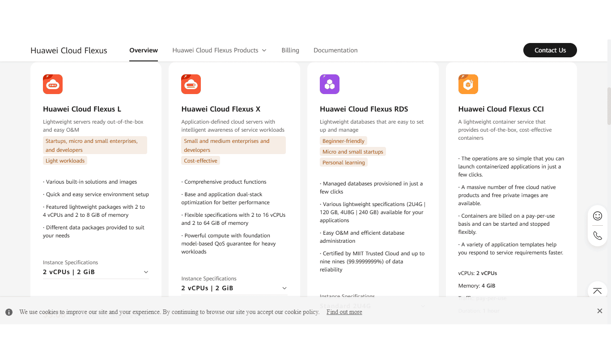Screen dimensions: 611x344
Task: Click the Beginner-friendly tag
Action: point(344,141)
